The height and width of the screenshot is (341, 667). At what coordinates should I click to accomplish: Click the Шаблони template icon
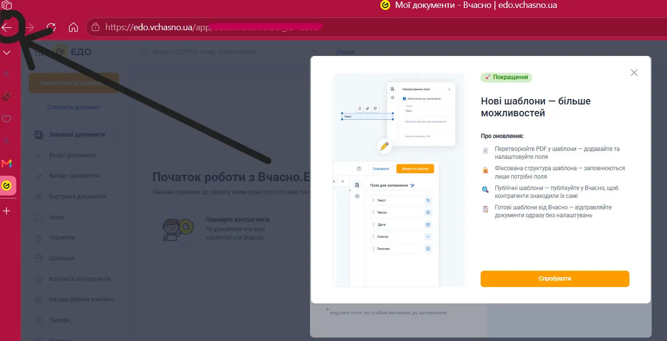(39, 258)
